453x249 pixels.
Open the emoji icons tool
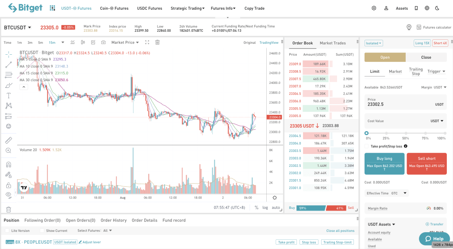point(9,126)
